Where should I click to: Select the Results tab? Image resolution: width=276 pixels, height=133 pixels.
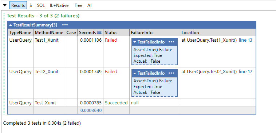click(18, 5)
